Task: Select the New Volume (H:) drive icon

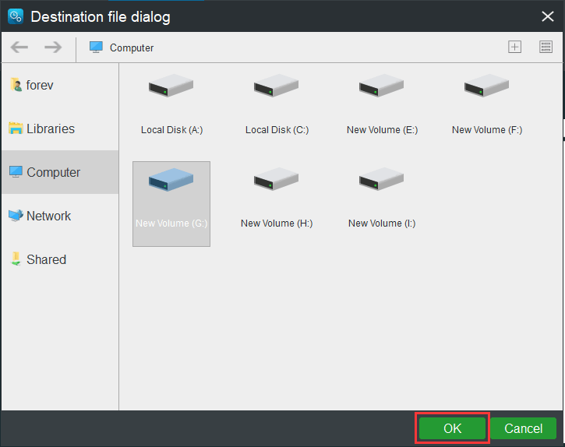Action: point(276,179)
